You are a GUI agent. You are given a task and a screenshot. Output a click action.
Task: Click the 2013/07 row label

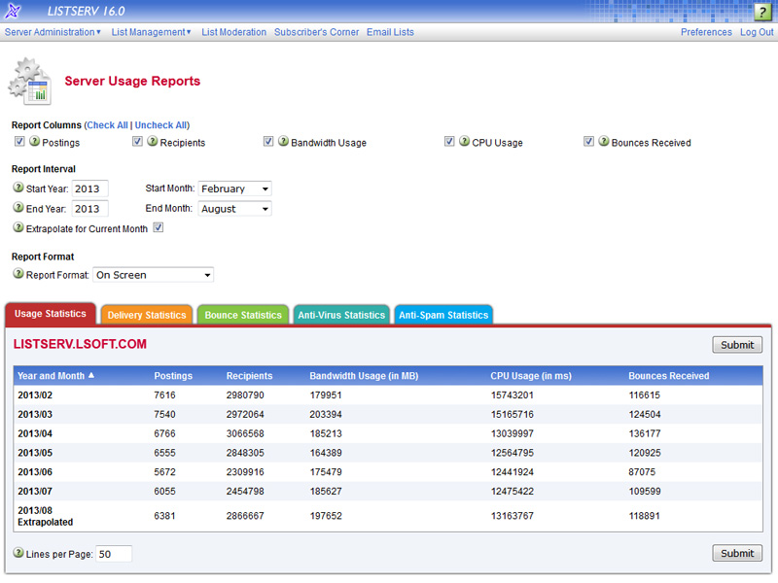pos(35,492)
